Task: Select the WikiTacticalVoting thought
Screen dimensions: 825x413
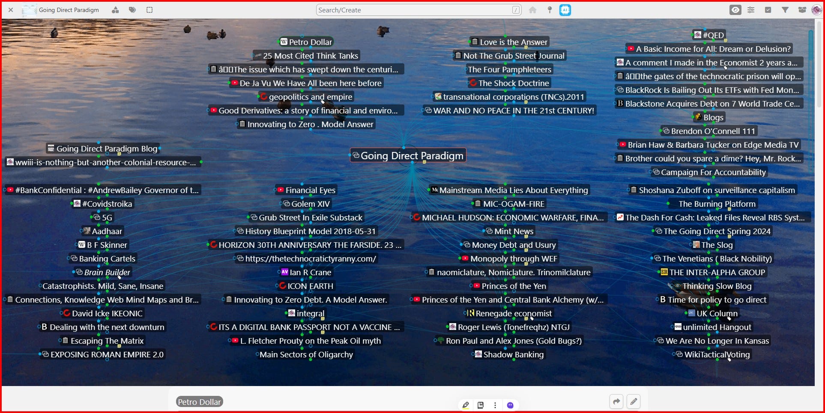Action: [713, 354]
